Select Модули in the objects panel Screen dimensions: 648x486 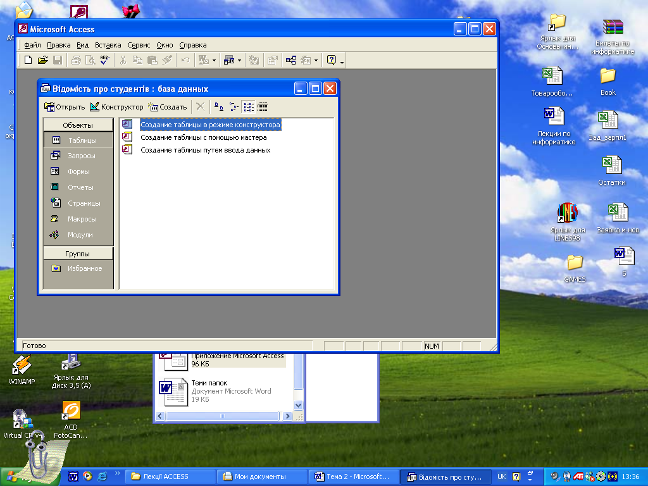click(78, 235)
